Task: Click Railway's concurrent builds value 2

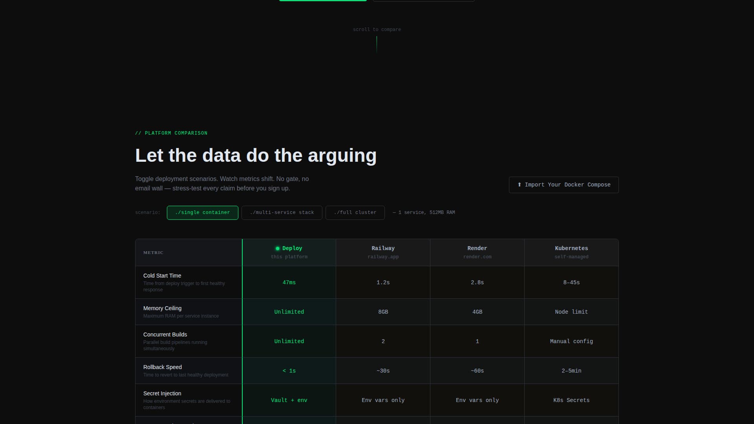Action: click(383, 342)
